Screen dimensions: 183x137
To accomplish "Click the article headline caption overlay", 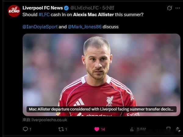I will pyautogui.click(x=102, y=109).
